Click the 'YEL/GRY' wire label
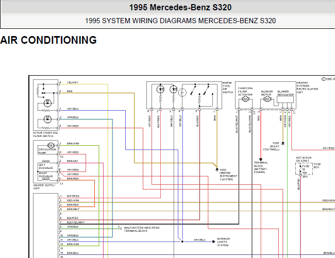Viewport: 335px width, 258px height. coord(73,82)
